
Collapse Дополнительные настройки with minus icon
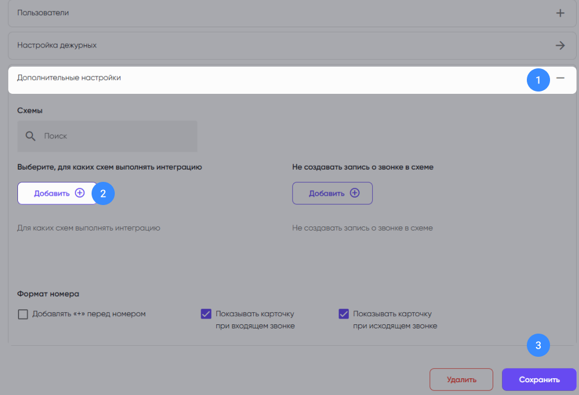click(560, 78)
